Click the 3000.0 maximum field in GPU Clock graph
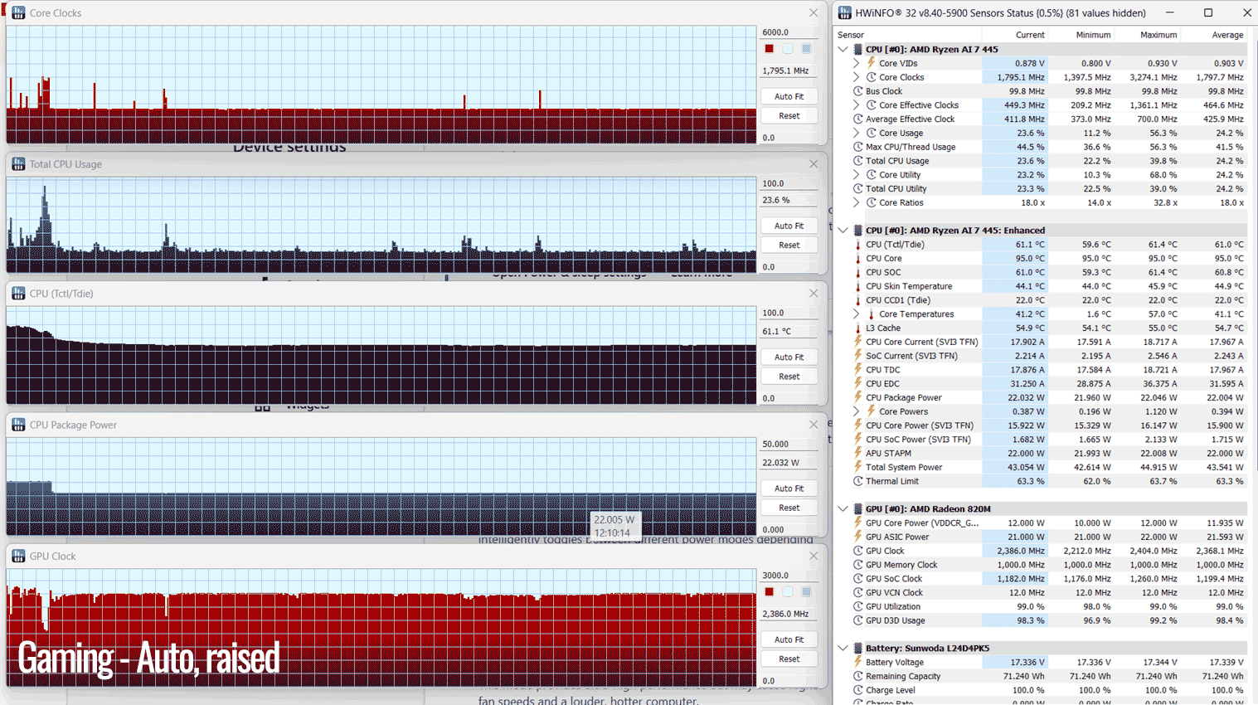 point(789,576)
